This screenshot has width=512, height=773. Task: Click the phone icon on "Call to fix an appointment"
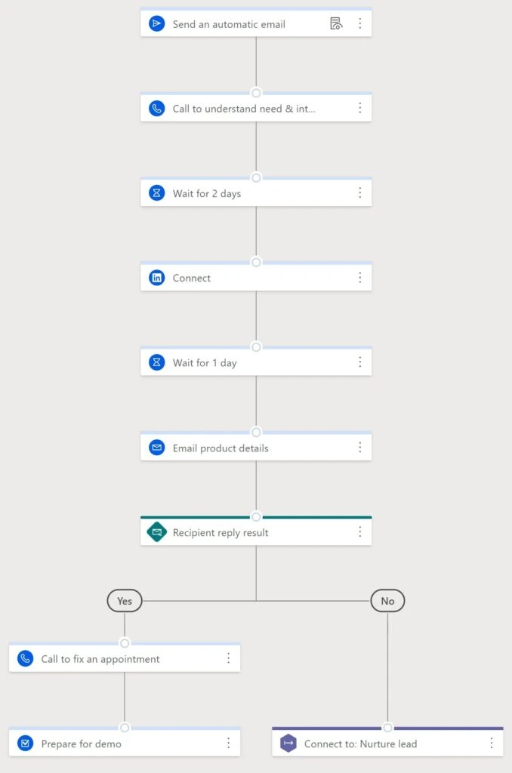click(26, 658)
